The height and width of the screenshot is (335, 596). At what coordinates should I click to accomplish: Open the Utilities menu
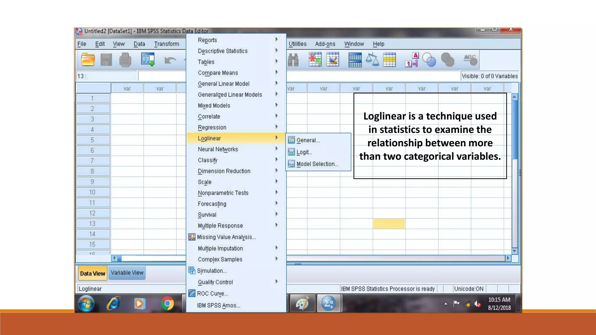tap(297, 44)
